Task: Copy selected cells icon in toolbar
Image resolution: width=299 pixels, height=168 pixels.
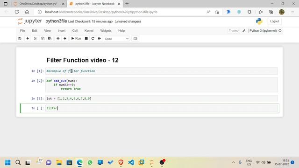Action: 43,38
